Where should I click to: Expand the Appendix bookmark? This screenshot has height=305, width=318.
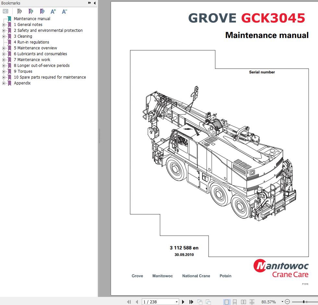tap(4, 83)
